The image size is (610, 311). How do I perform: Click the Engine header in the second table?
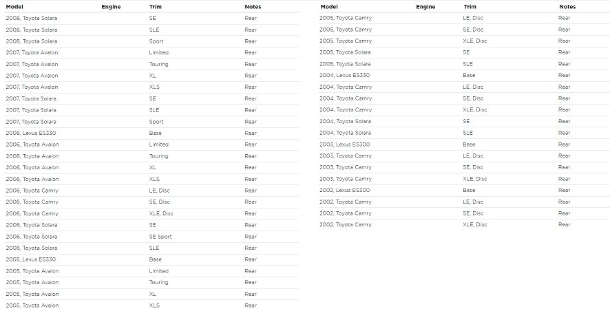click(425, 6)
